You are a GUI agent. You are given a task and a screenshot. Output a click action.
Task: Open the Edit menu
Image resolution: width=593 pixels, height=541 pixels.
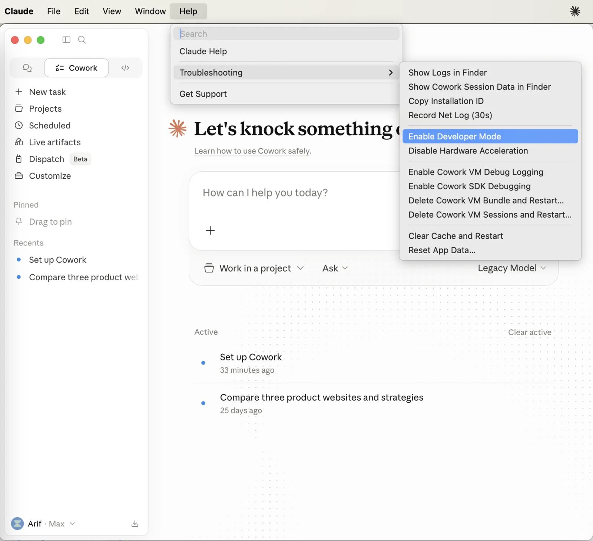(82, 11)
